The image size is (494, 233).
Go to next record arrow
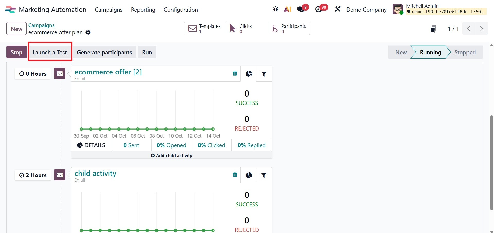click(481, 29)
